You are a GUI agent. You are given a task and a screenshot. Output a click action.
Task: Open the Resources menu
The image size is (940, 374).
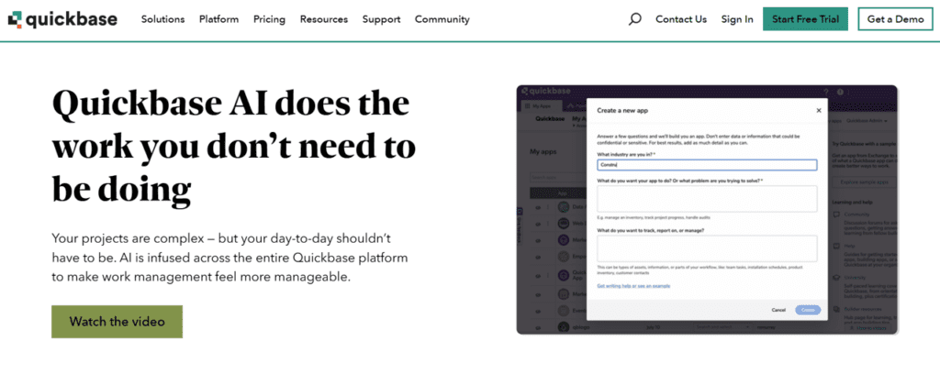coord(324,19)
